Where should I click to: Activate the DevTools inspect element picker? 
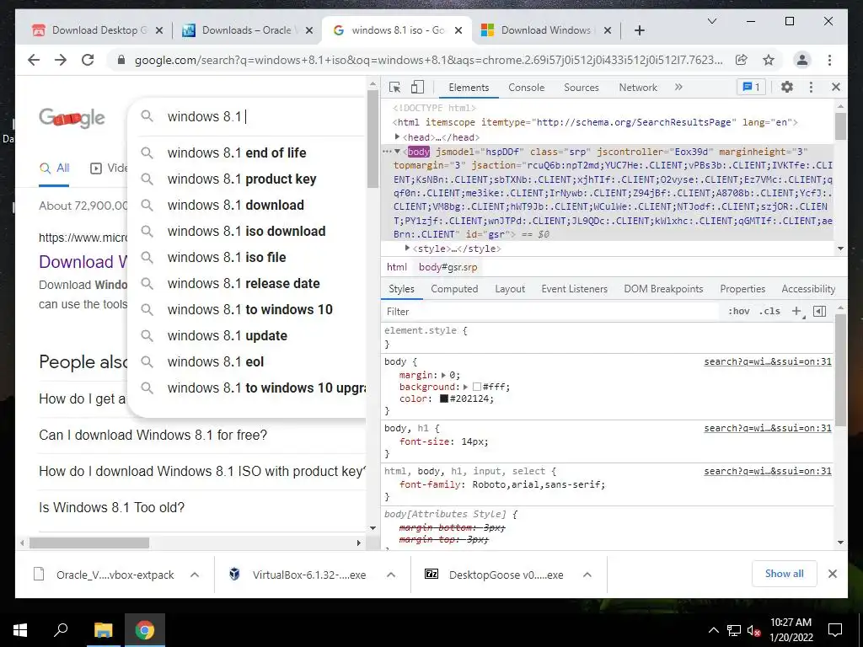[x=394, y=87]
